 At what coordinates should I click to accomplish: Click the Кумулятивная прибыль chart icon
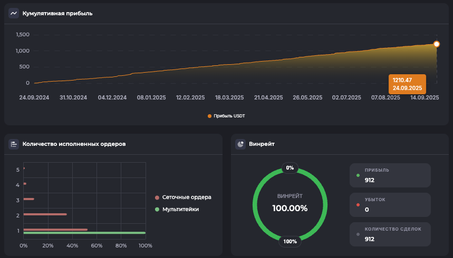click(x=14, y=13)
